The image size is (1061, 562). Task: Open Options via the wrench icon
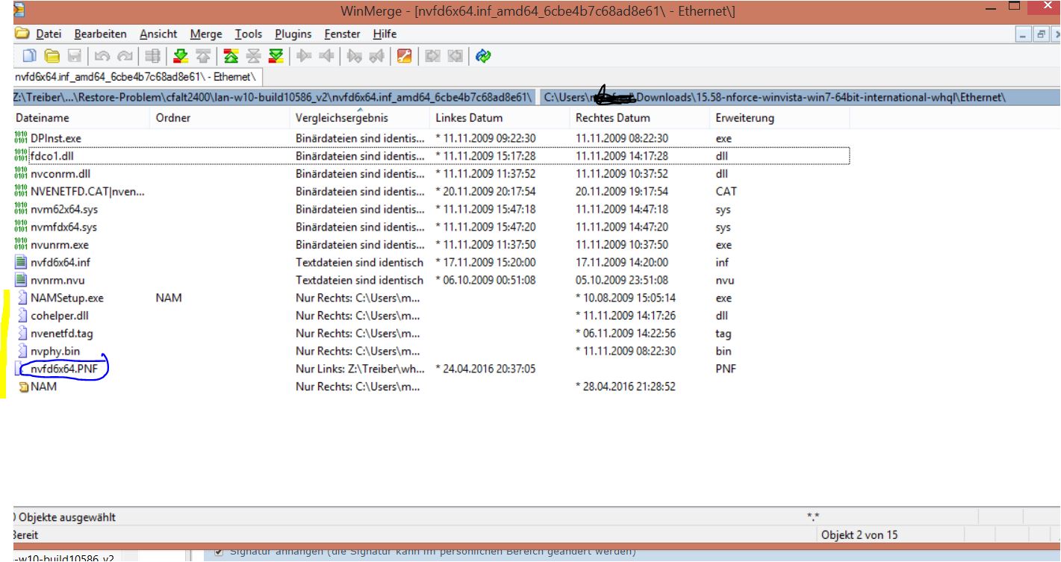404,56
